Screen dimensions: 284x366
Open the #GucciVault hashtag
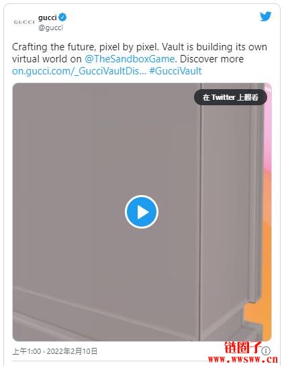click(175, 71)
